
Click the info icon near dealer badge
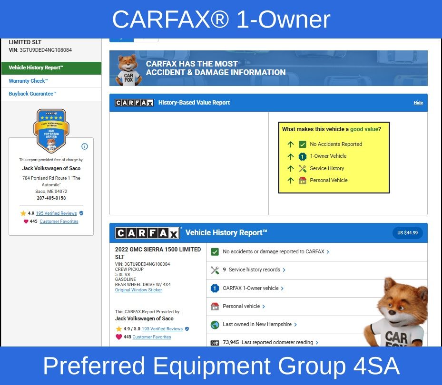(x=85, y=146)
